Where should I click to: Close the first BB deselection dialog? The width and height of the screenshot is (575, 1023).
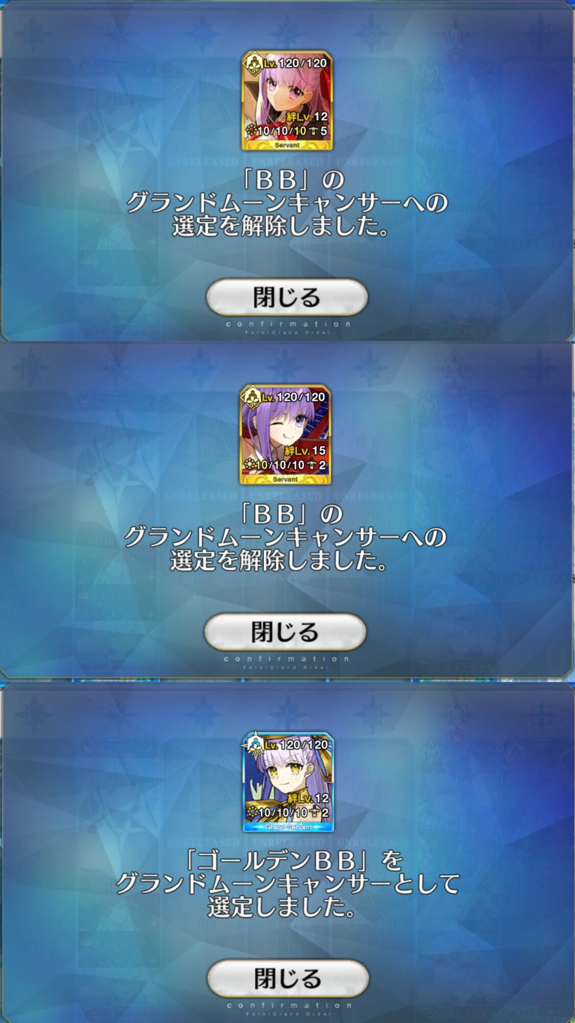(x=287, y=297)
